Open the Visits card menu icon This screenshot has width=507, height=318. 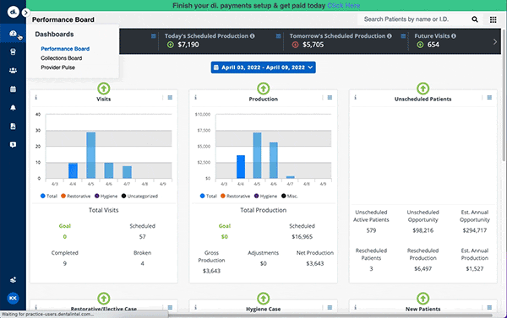point(170,98)
